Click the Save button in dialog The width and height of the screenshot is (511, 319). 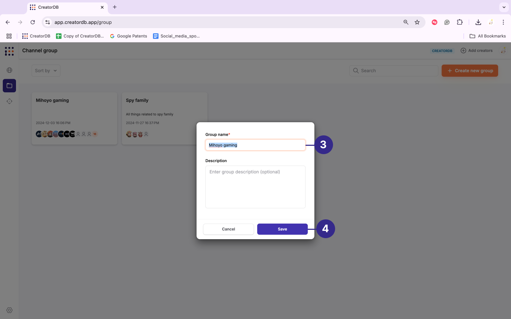[282, 229]
